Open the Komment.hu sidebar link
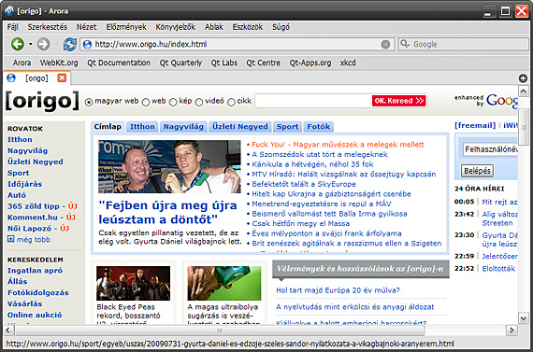The height and width of the screenshot is (352, 533). [x=33, y=218]
